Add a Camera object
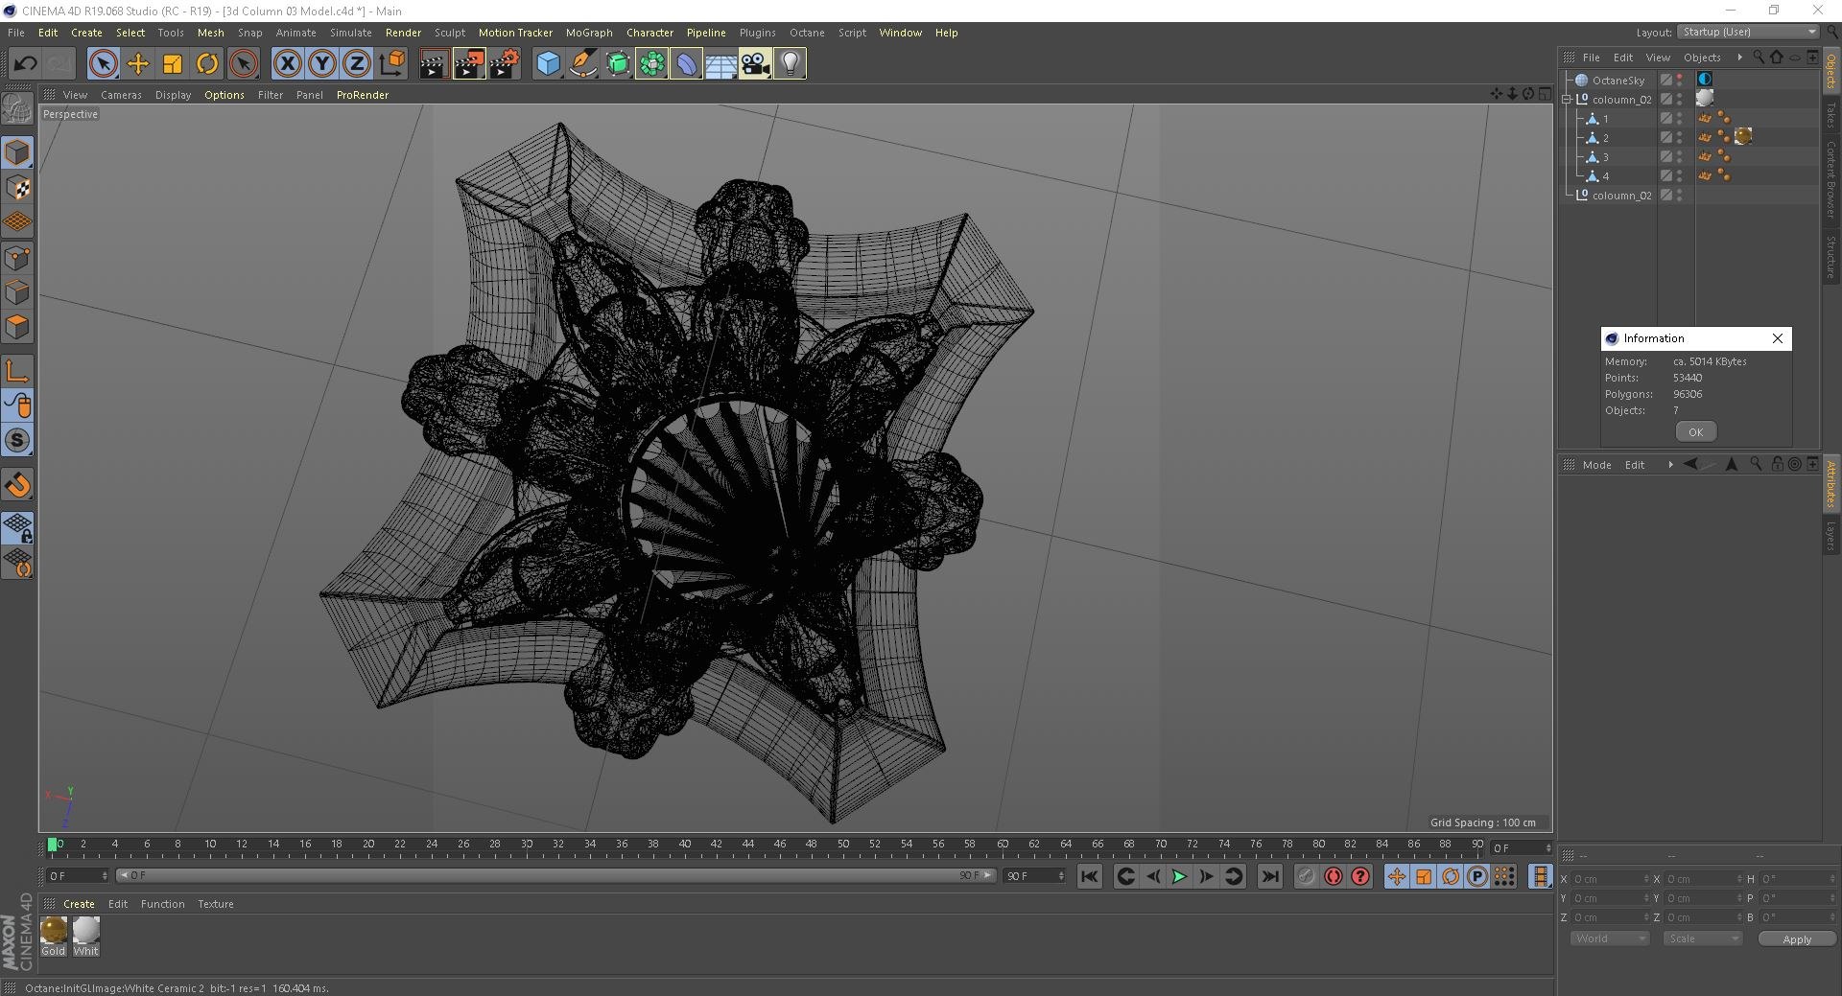 [x=755, y=64]
